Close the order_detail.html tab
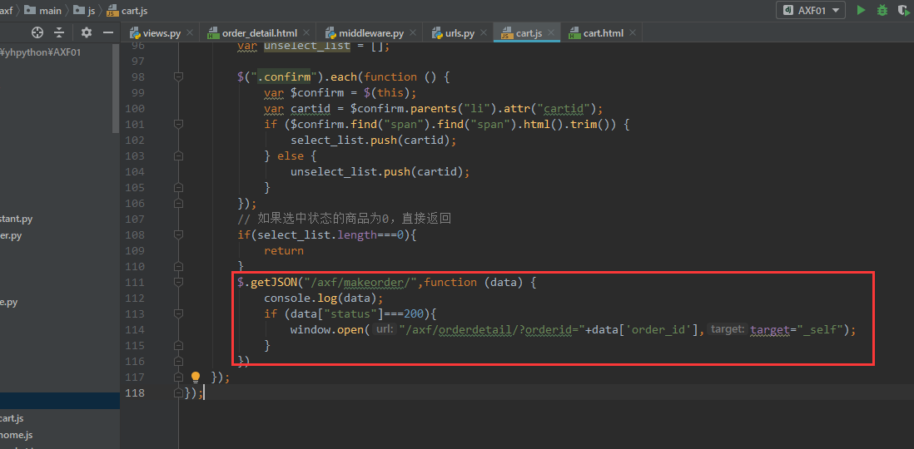914x449 pixels. coord(305,33)
